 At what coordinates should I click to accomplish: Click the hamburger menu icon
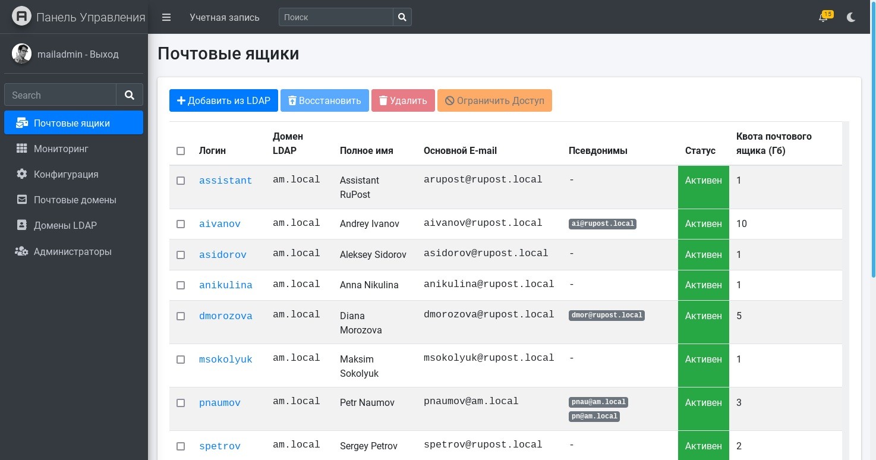(166, 17)
